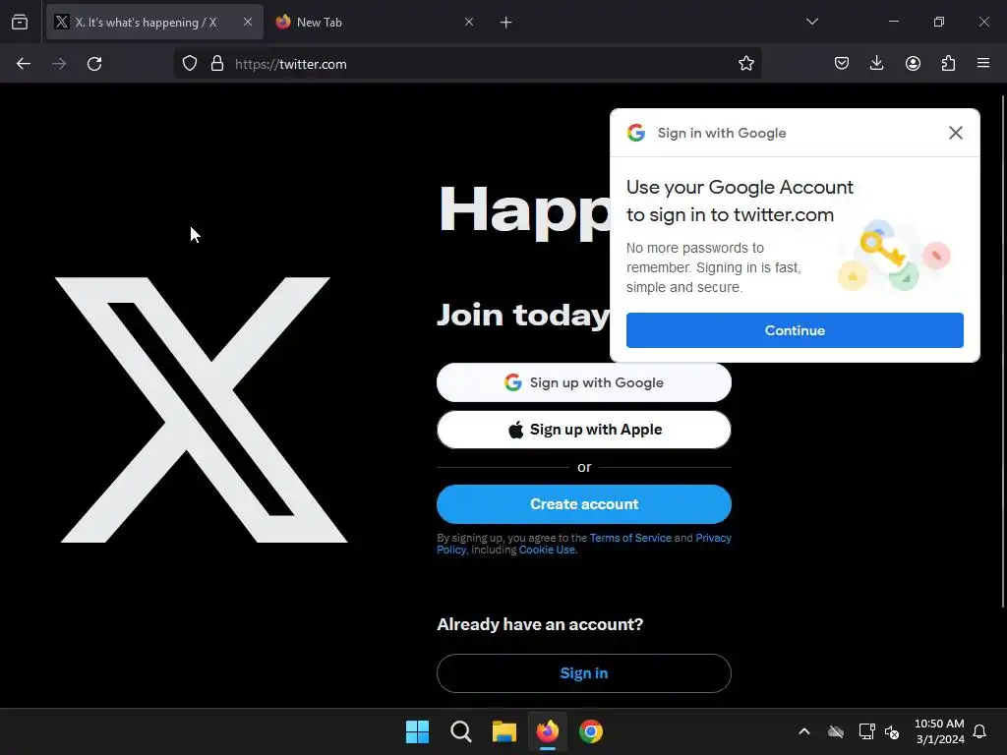
Task: Open Windows taskbar Search
Action: 461,731
